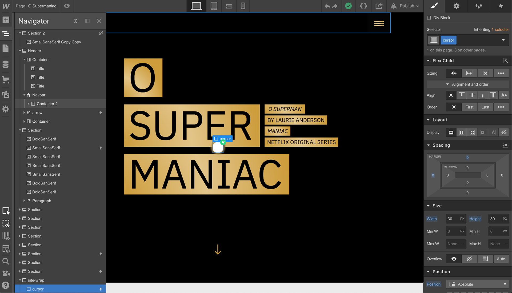
Task: Dock the Navigator panel
Action: pyautogui.click(x=87, y=21)
